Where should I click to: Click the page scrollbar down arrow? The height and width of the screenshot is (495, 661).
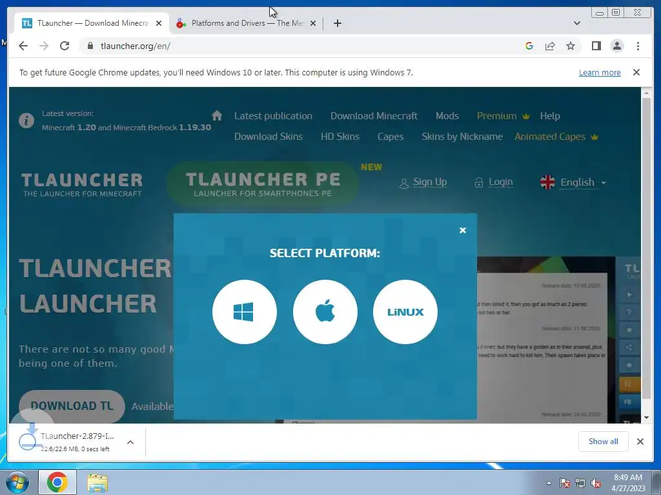pos(646,418)
